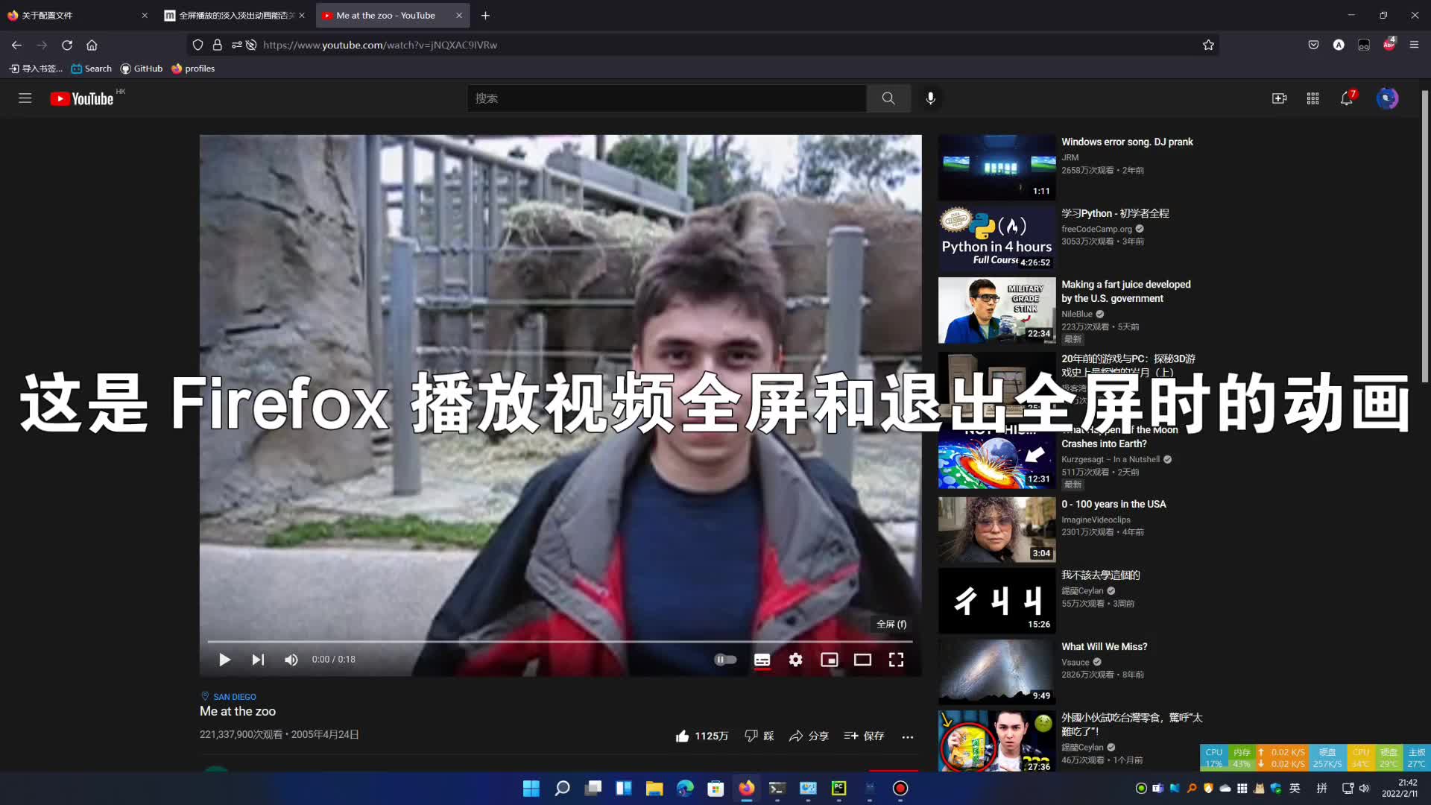Like the video with the thumbs up
The width and height of the screenshot is (1431, 805).
(682, 735)
